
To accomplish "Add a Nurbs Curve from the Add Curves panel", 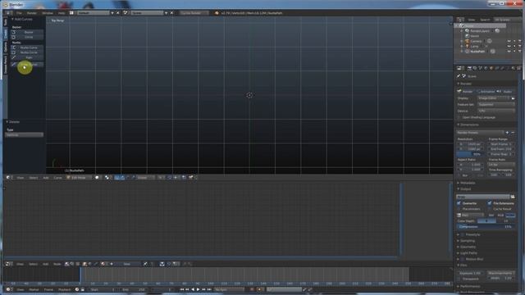I will coord(27,48).
